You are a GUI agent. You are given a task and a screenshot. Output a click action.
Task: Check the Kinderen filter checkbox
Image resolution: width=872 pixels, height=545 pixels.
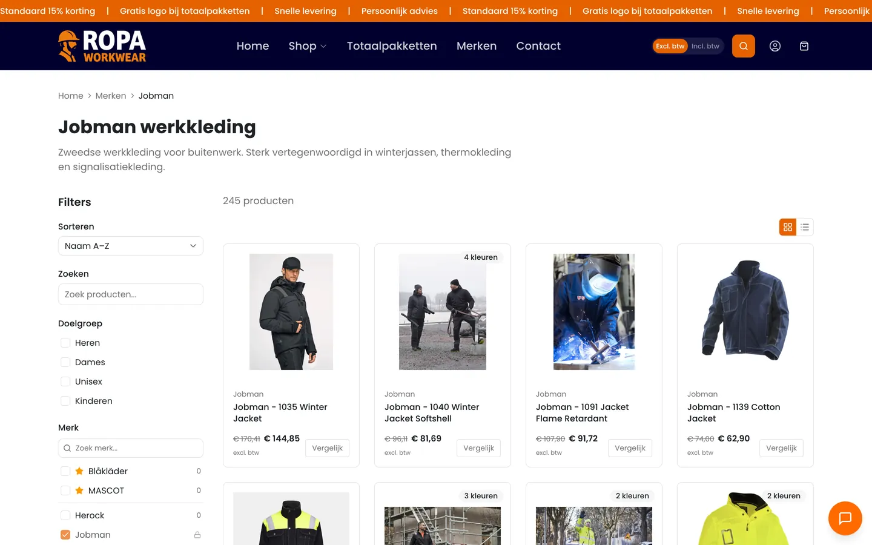pos(65,401)
